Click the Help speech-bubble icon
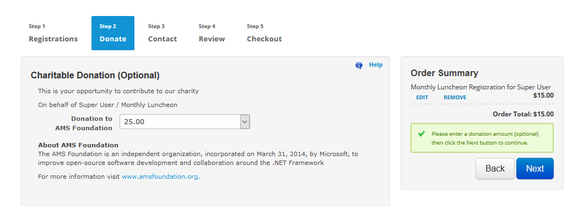The width and height of the screenshot is (578, 224). pyautogui.click(x=359, y=65)
